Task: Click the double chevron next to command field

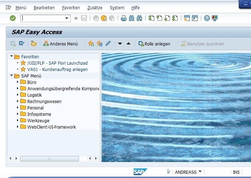Action: (76, 18)
